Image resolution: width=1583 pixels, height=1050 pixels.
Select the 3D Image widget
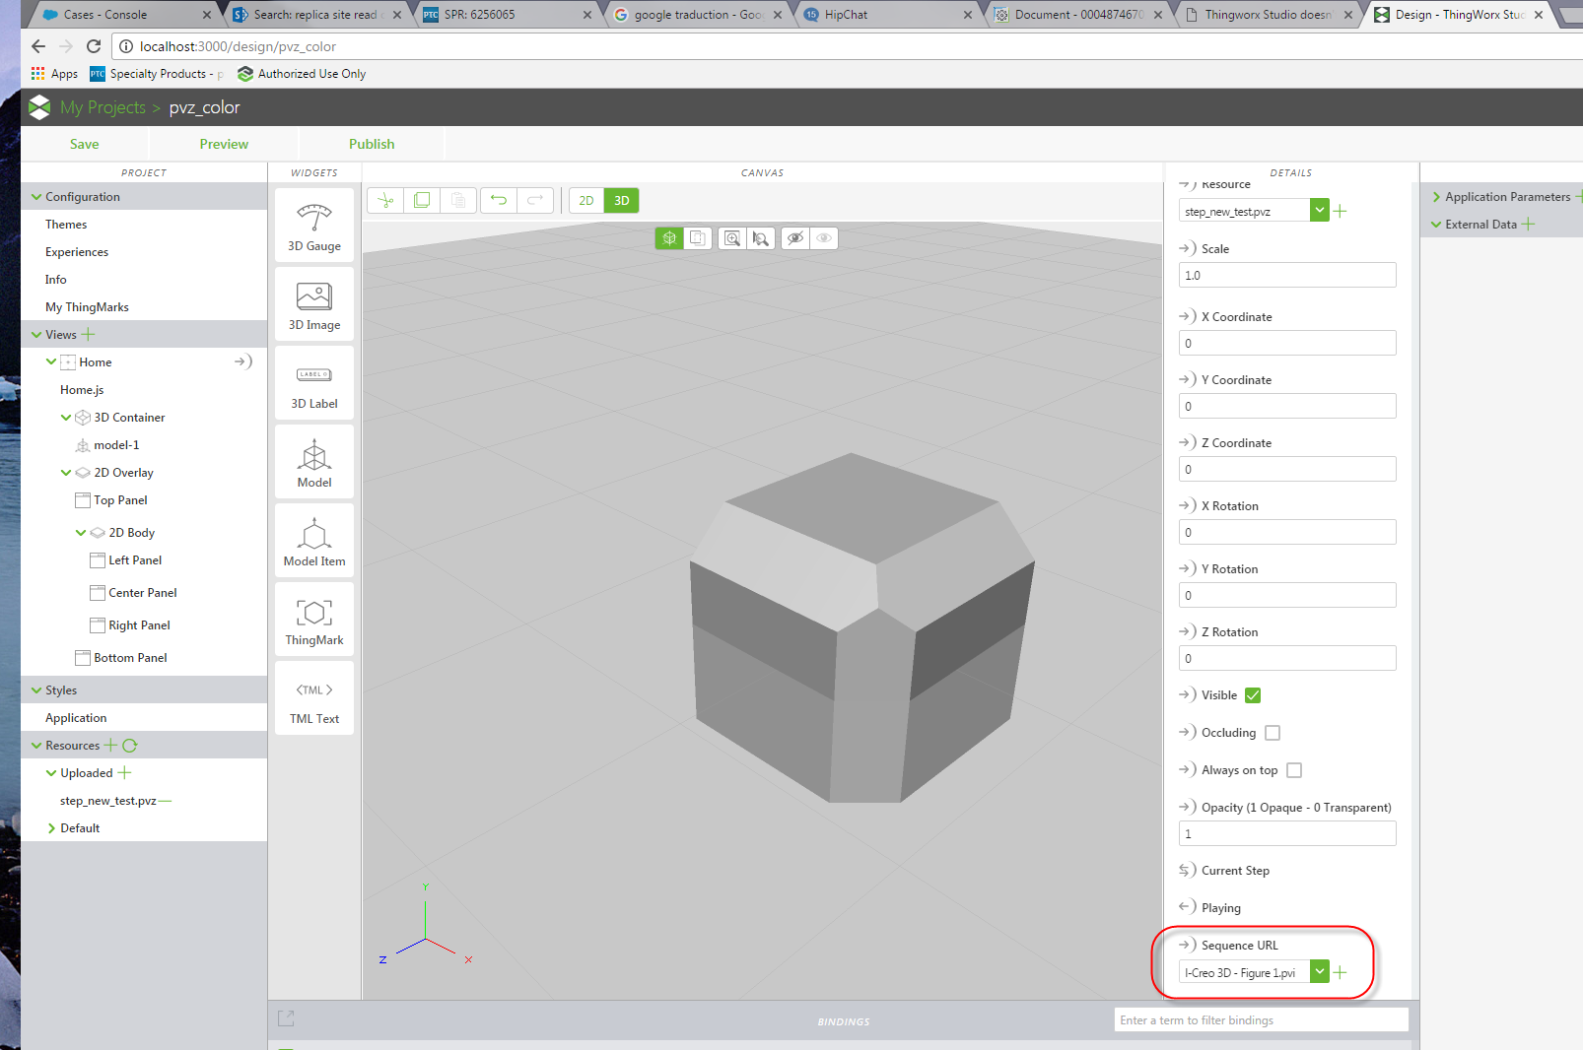(314, 305)
